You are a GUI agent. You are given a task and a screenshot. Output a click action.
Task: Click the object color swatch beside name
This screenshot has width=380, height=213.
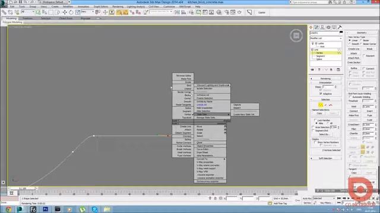tap(341, 32)
